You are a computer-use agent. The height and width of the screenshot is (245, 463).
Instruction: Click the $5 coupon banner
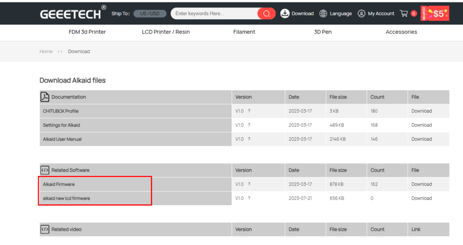pyautogui.click(x=435, y=13)
